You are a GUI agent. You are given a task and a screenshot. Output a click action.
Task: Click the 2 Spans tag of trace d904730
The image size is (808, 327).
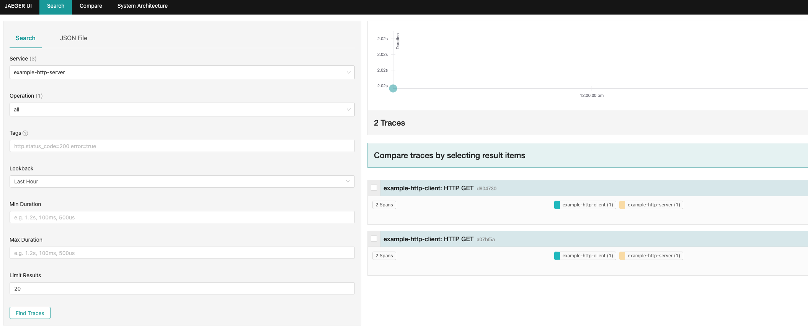click(384, 205)
